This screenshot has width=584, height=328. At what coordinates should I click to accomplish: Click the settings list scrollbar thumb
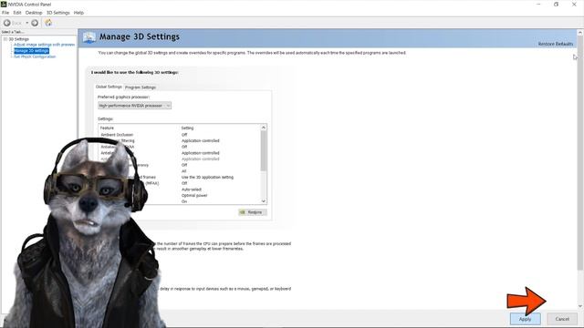264,150
